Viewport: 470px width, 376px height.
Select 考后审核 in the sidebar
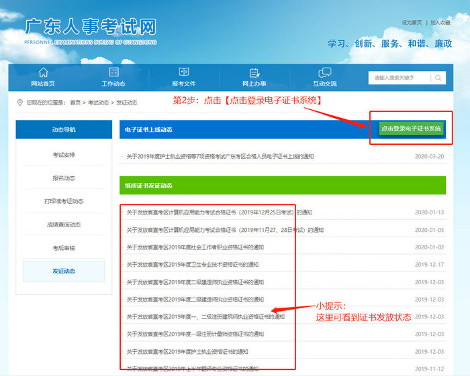pos(64,248)
